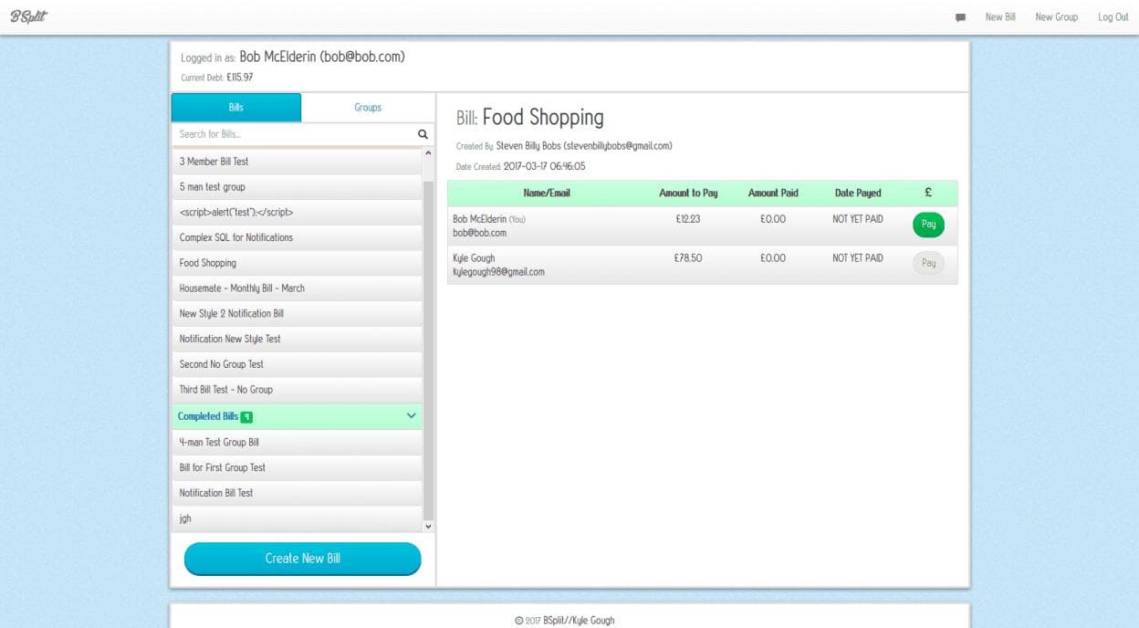Open Third Bill Test - No Group
1139x628 pixels.
point(297,390)
